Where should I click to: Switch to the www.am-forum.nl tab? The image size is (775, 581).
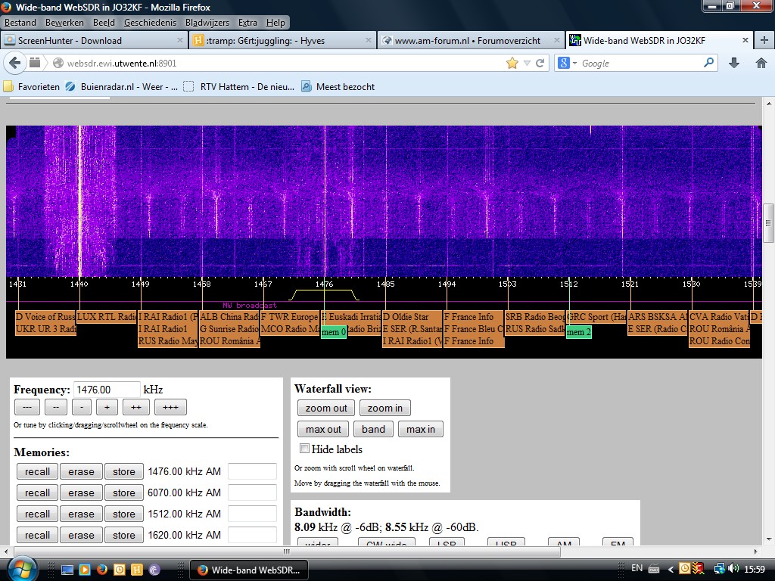(467, 41)
